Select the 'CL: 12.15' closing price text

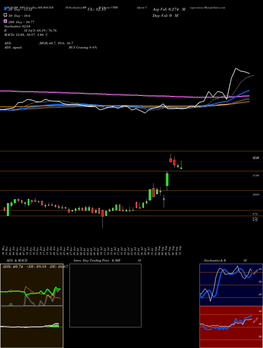(x=97, y=9)
